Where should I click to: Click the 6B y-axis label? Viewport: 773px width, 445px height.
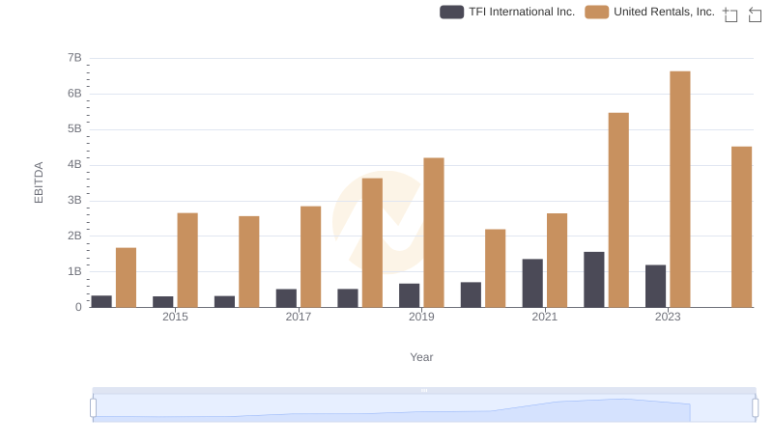tap(74, 94)
